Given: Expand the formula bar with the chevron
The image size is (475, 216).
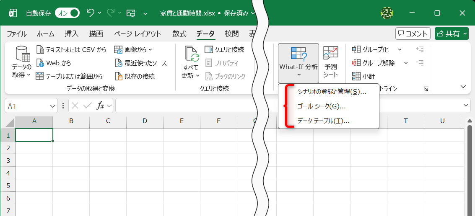Looking at the screenshot, I should click(467, 105).
